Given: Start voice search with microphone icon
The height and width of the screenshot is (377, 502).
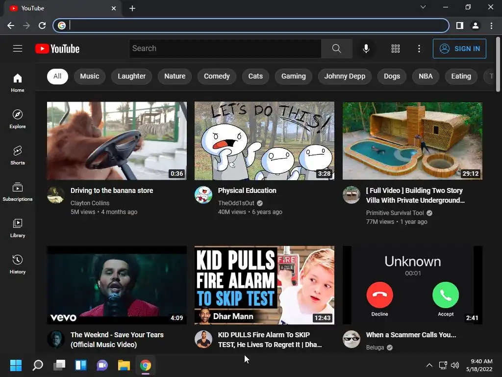Looking at the screenshot, I should click(366, 49).
